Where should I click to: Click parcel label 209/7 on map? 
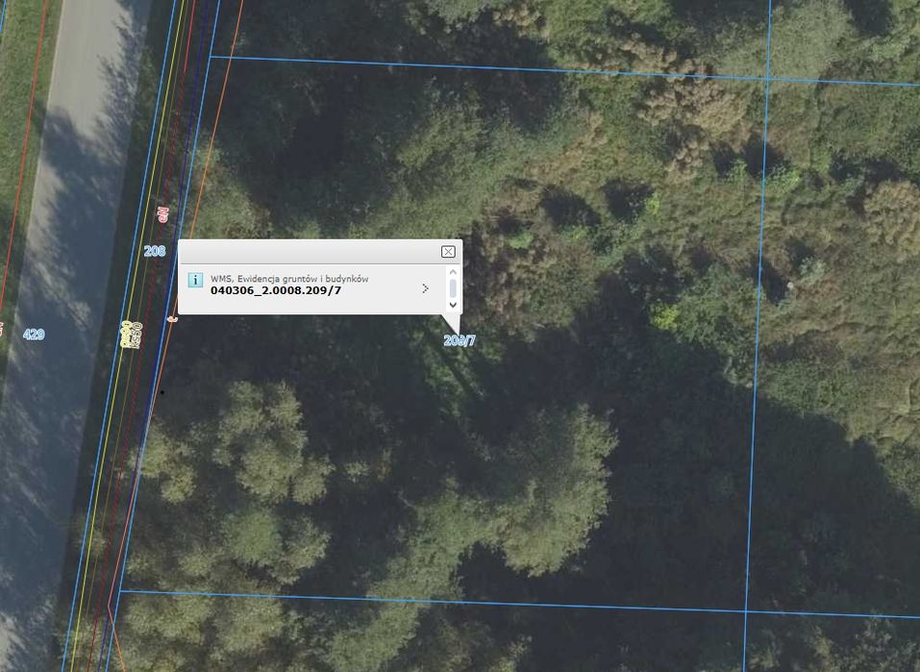[460, 340]
